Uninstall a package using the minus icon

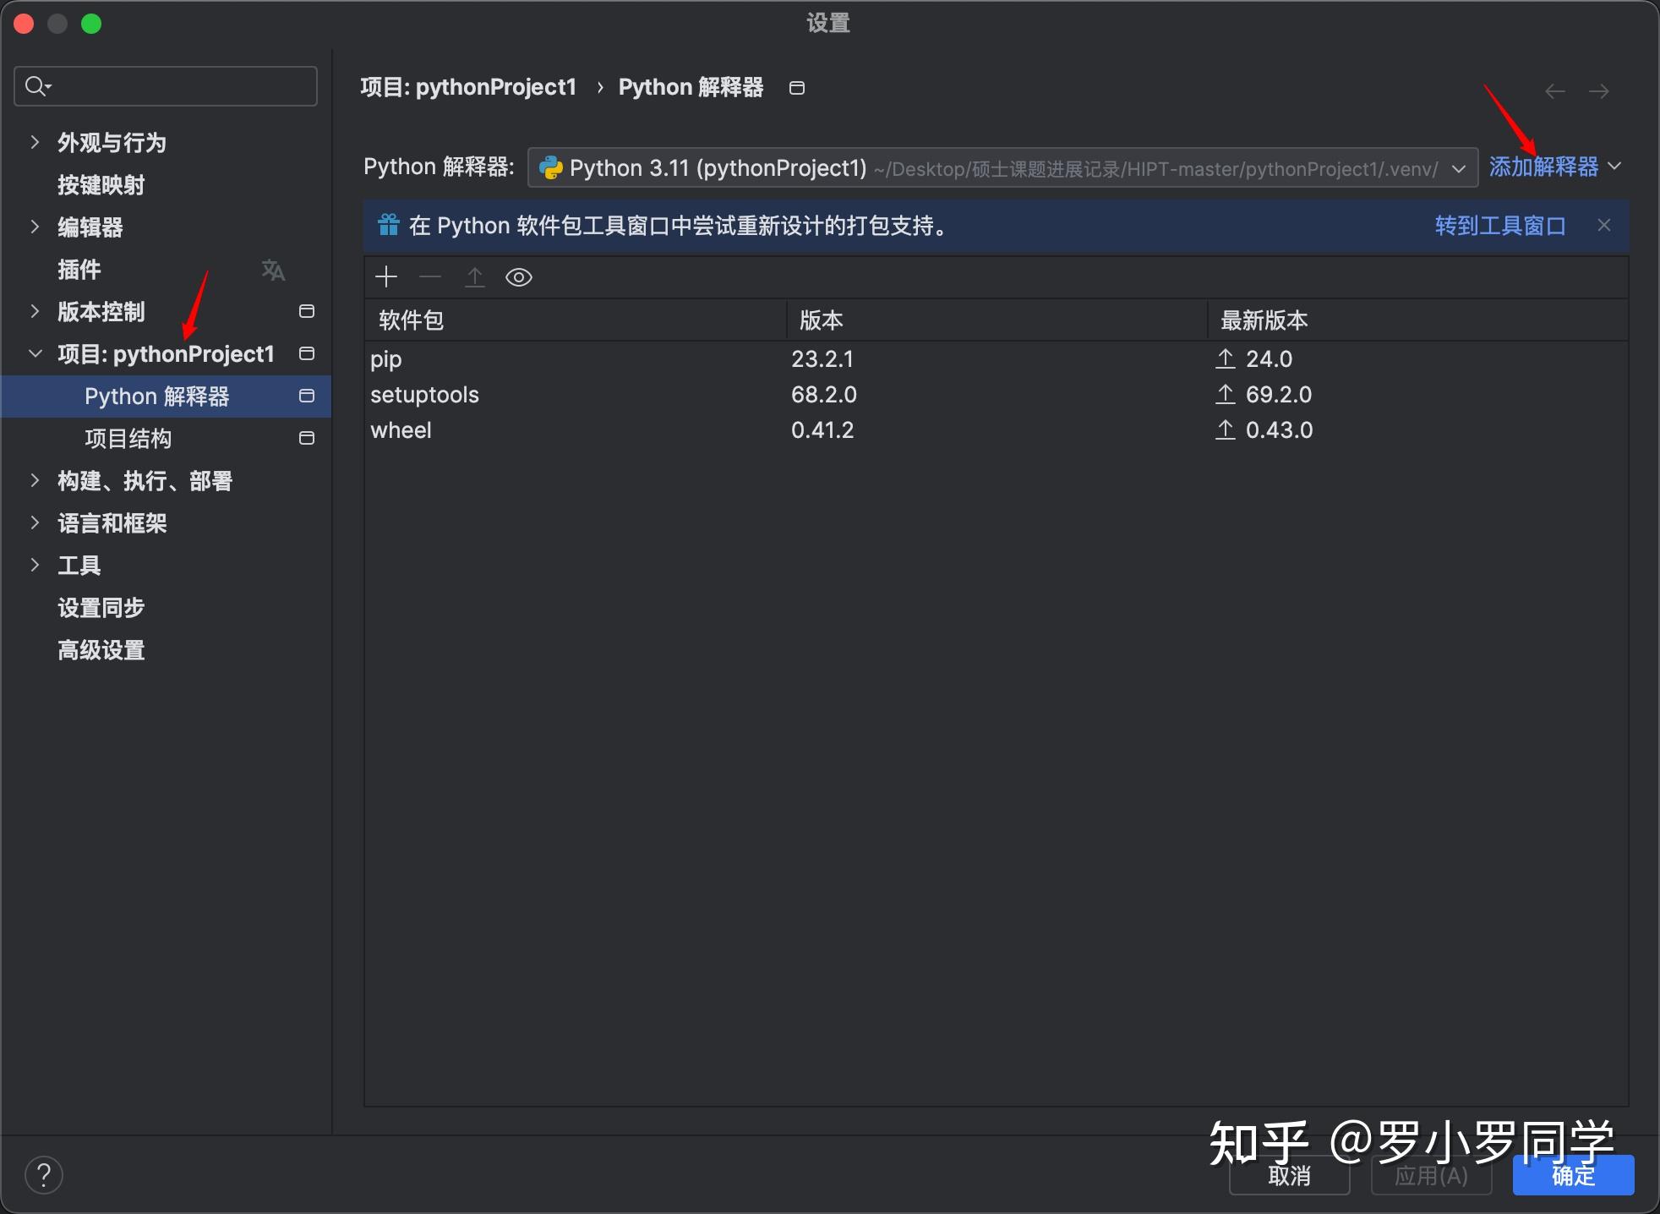429,276
